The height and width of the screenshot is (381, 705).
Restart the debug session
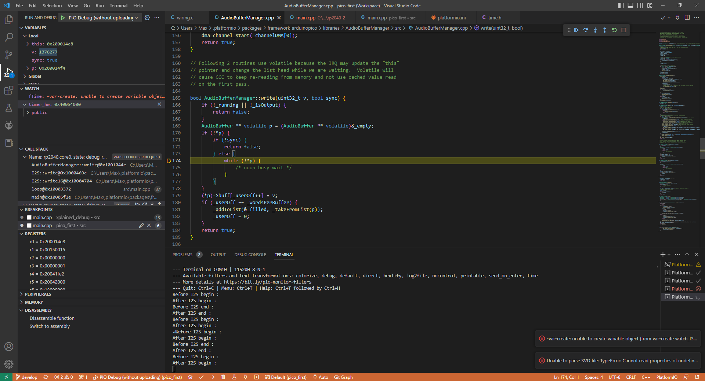pyautogui.click(x=614, y=30)
